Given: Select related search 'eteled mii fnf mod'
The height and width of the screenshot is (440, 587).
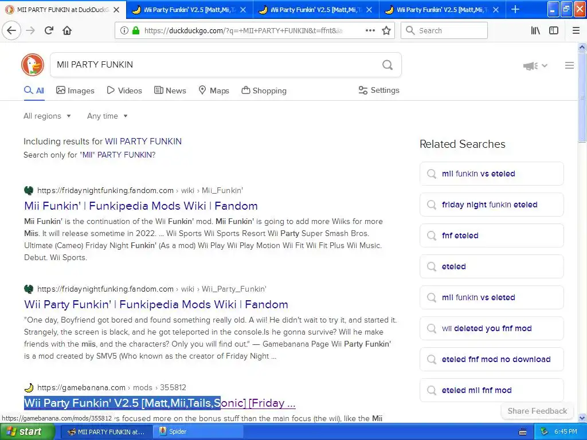Looking at the screenshot, I should pos(491,390).
